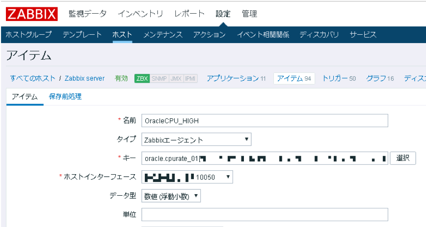The width and height of the screenshot is (426, 227).
Task: Open the データ型 dropdown
Action: point(171,196)
